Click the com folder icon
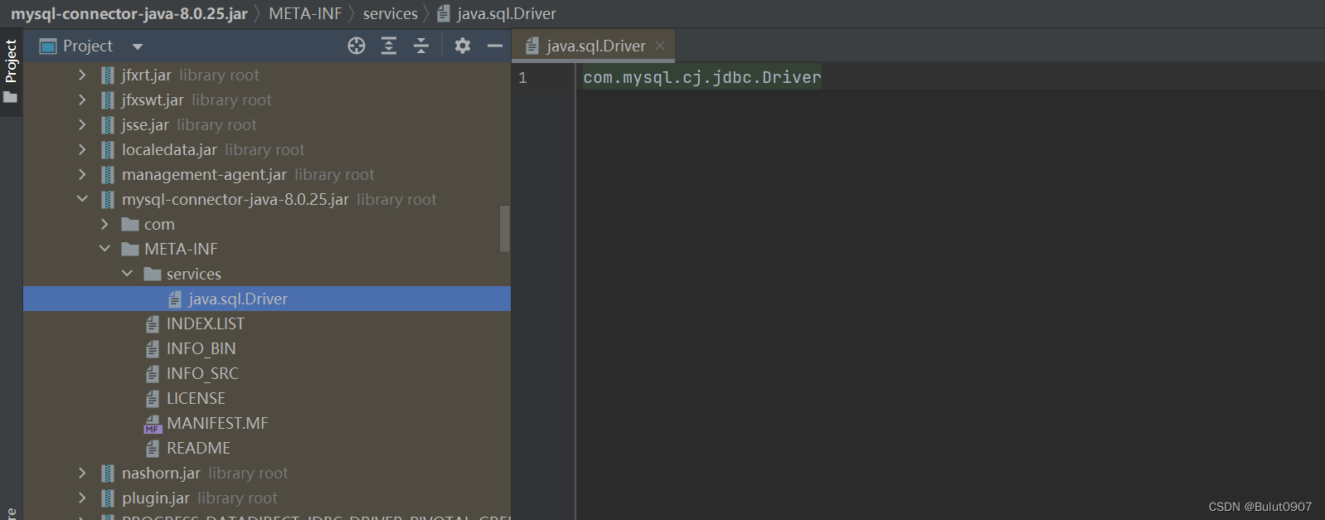 coord(130,224)
